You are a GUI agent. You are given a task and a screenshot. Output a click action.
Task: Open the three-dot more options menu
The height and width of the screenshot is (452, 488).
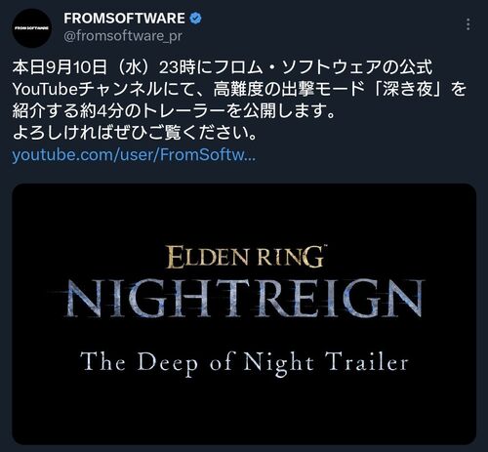(x=468, y=24)
